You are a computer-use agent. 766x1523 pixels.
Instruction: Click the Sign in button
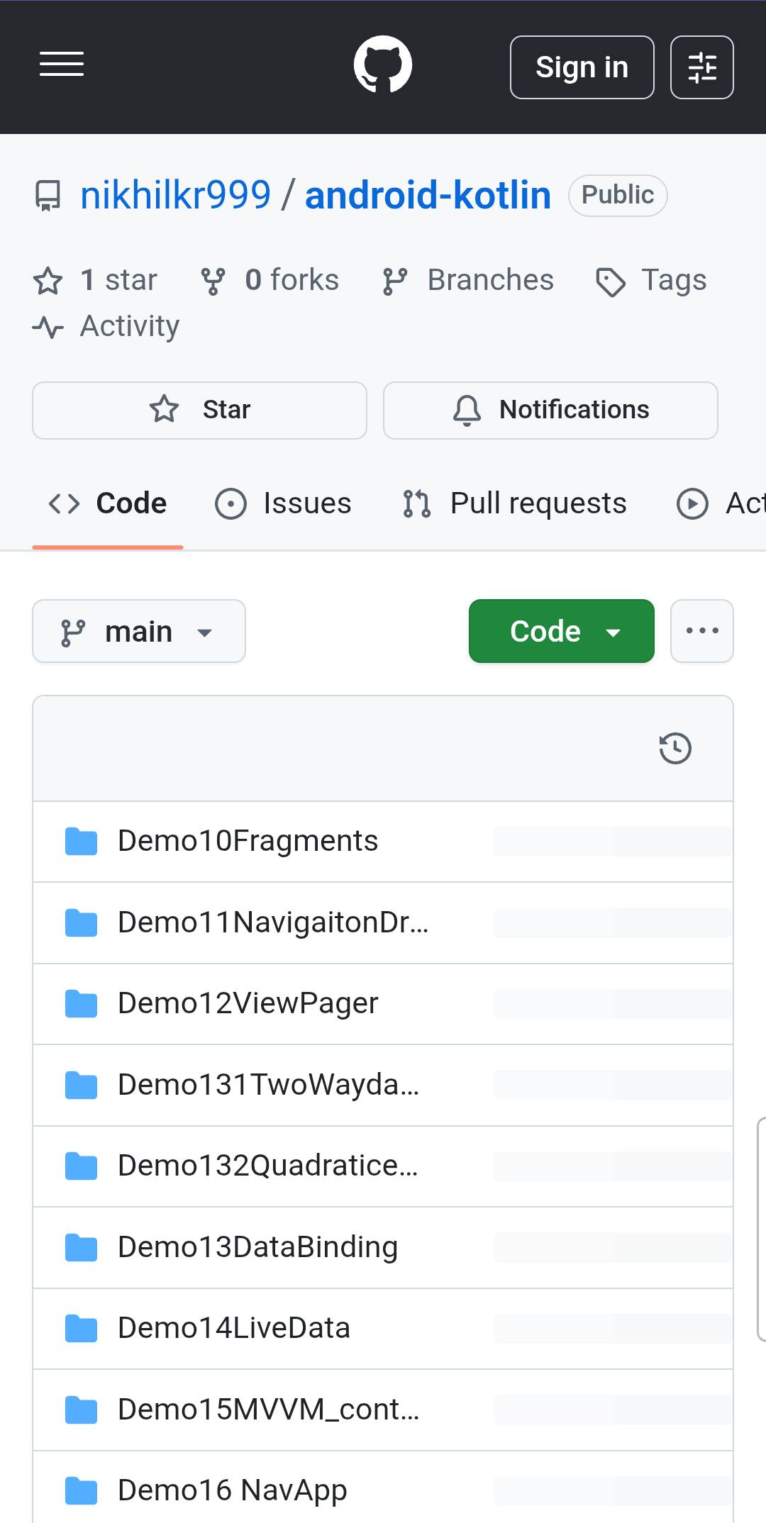point(582,67)
